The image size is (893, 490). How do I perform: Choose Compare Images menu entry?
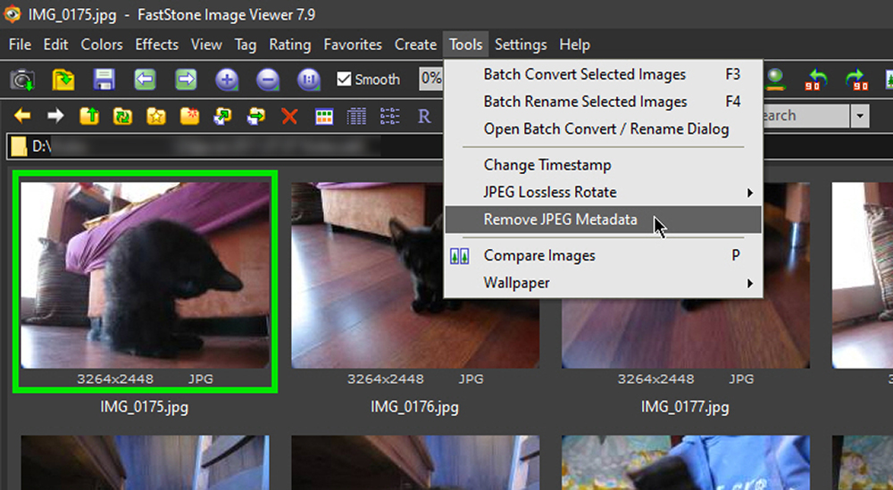pyautogui.click(x=603, y=255)
